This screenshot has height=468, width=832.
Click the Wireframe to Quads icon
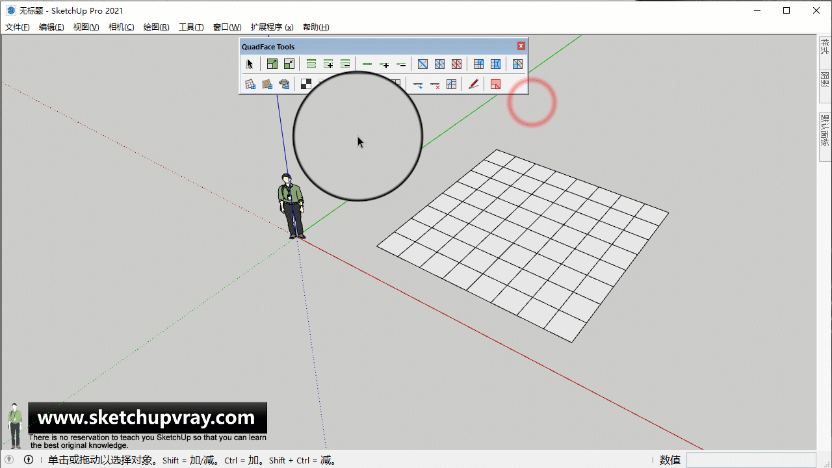tap(479, 64)
